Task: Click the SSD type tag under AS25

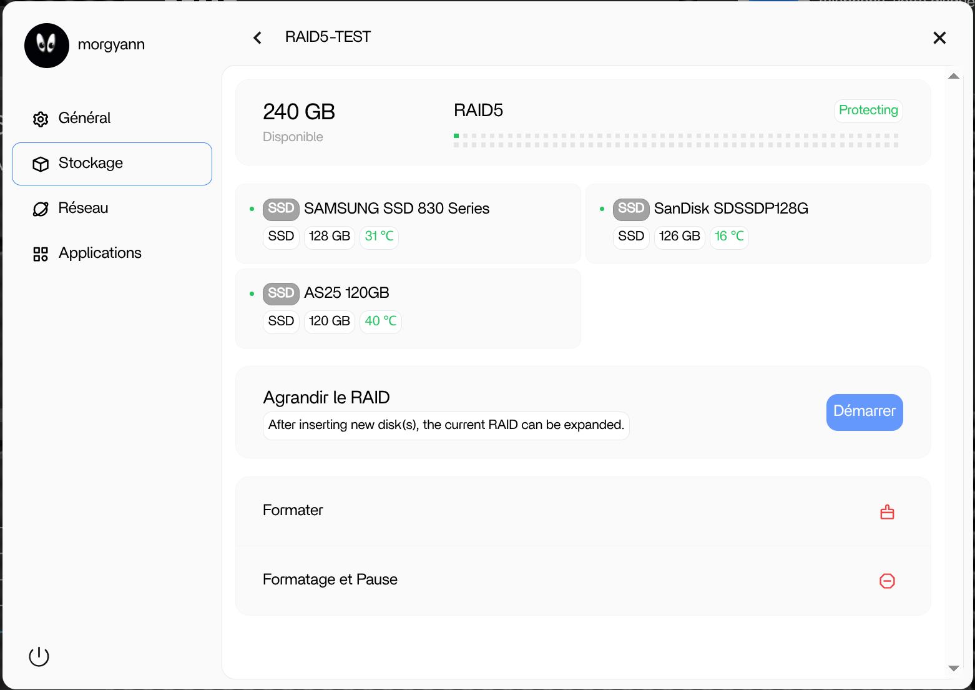Action: tap(281, 322)
